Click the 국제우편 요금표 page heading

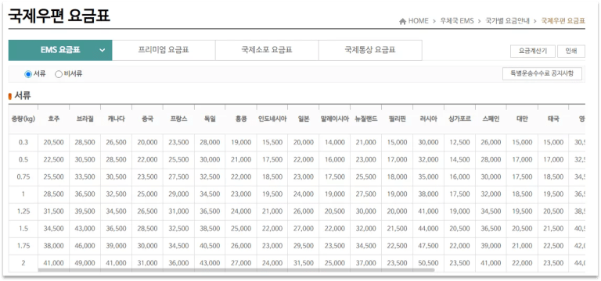pos(59,16)
